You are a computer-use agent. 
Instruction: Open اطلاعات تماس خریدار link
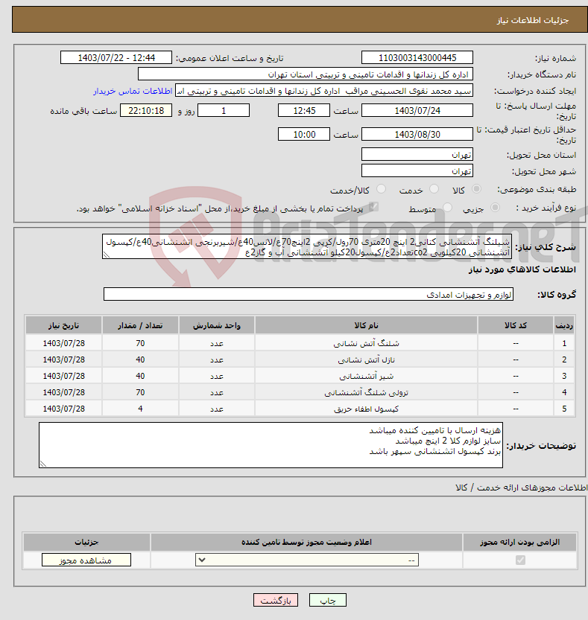[x=133, y=91]
